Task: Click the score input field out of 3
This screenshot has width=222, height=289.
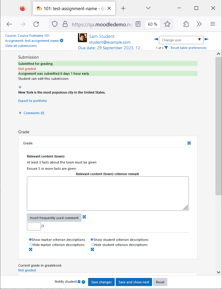Action: [34, 226]
